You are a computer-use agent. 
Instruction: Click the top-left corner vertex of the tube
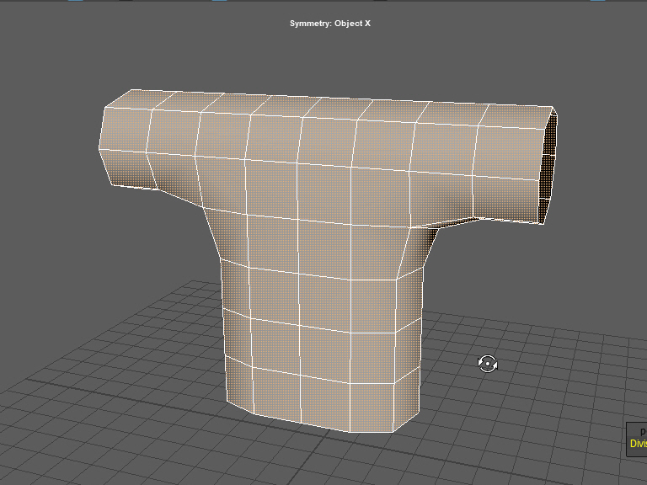104,108
